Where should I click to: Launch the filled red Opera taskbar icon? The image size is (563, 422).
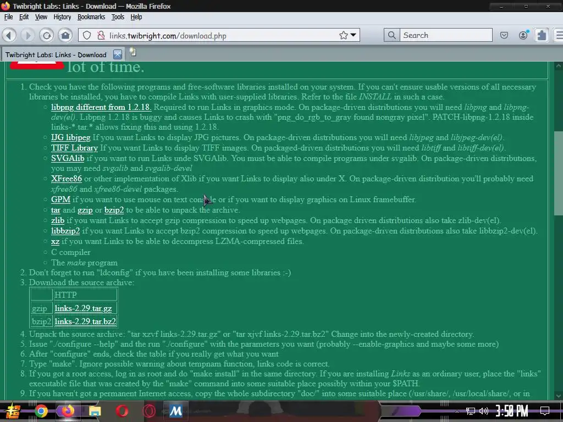pos(122,411)
